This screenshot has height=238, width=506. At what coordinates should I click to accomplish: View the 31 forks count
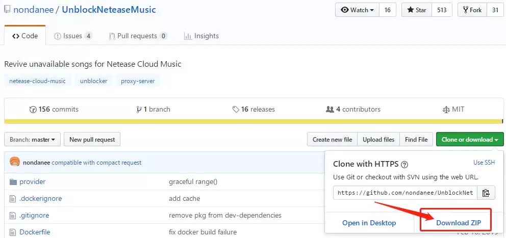[x=495, y=10]
